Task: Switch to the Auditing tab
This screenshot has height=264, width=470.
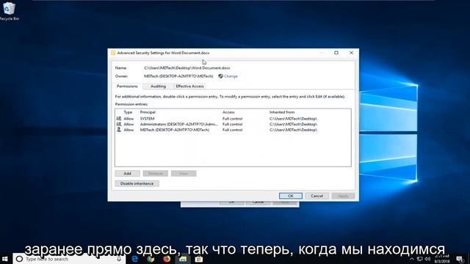Action: pyautogui.click(x=158, y=87)
